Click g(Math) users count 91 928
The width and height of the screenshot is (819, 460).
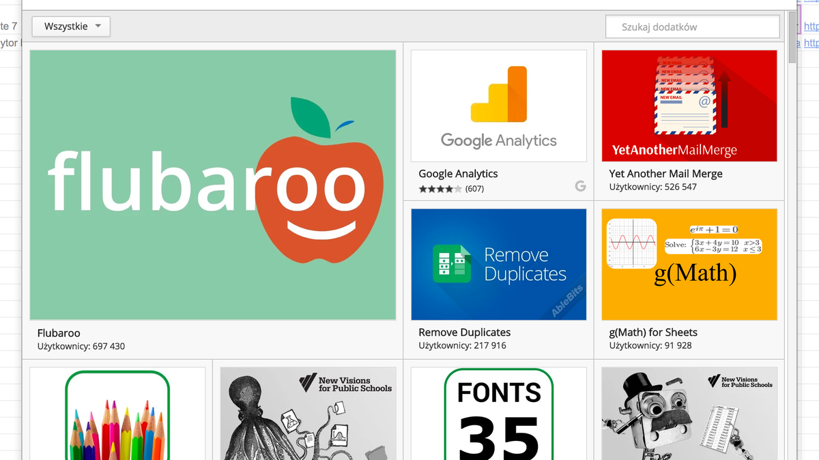[650, 346]
